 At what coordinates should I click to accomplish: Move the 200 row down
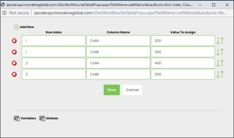218,41
